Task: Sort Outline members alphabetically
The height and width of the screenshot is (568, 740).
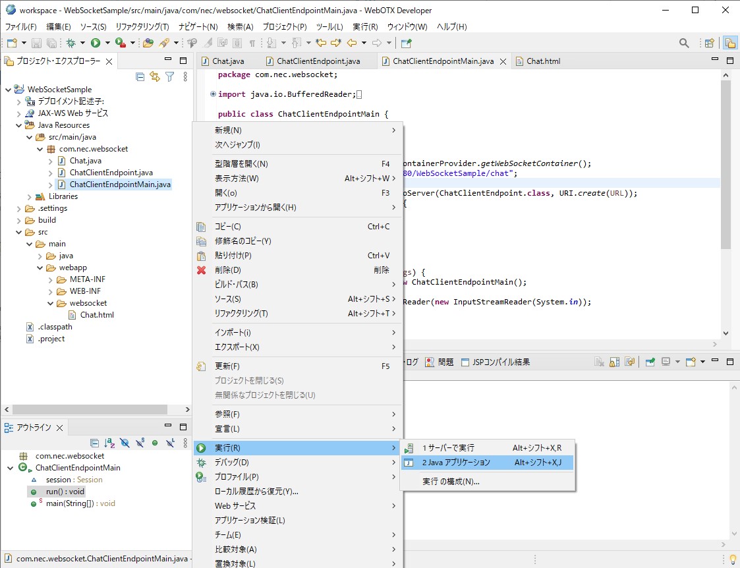Action: click(109, 443)
